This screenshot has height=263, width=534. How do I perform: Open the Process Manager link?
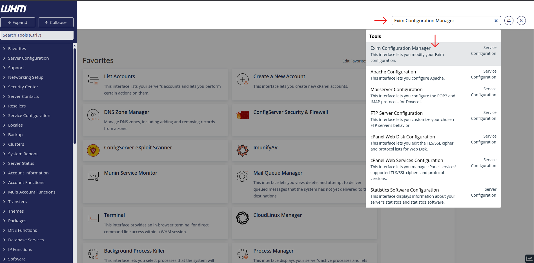tap(273, 251)
